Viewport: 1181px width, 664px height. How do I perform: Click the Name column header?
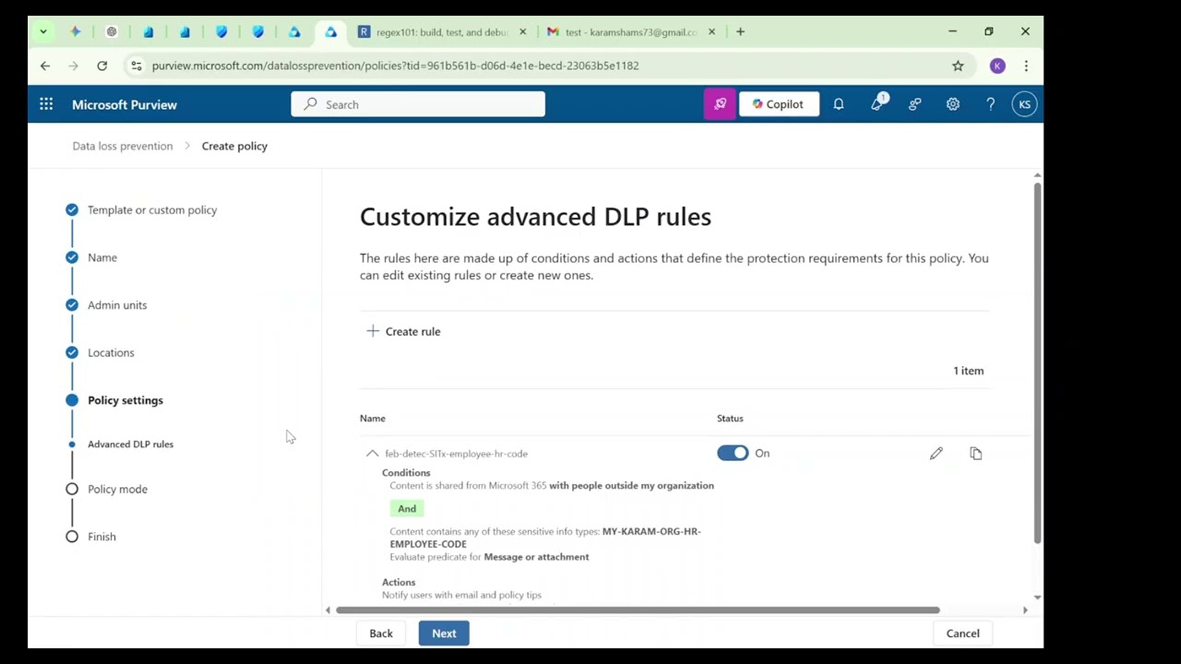[x=373, y=419]
